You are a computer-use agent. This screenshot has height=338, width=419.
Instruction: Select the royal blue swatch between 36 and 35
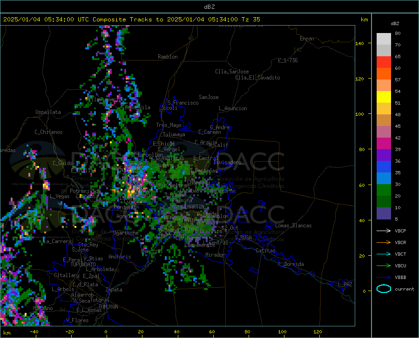pos(384,167)
